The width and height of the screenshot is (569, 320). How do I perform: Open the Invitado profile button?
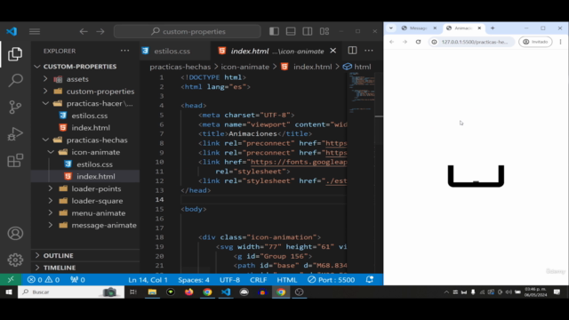535,42
